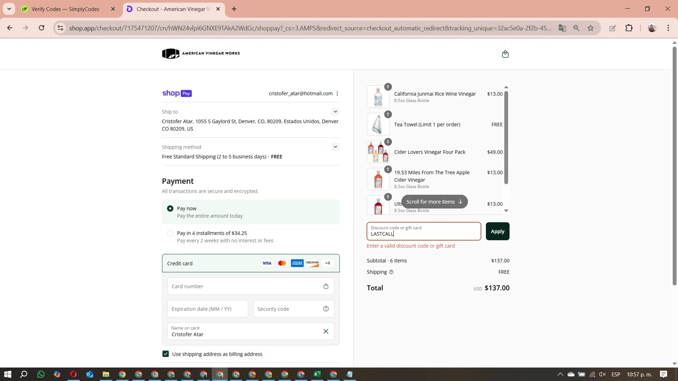The width and height of the screenshot is (678, 381).
Task: Open the Chrome tab search dropdown
Action: click(9, 9)
